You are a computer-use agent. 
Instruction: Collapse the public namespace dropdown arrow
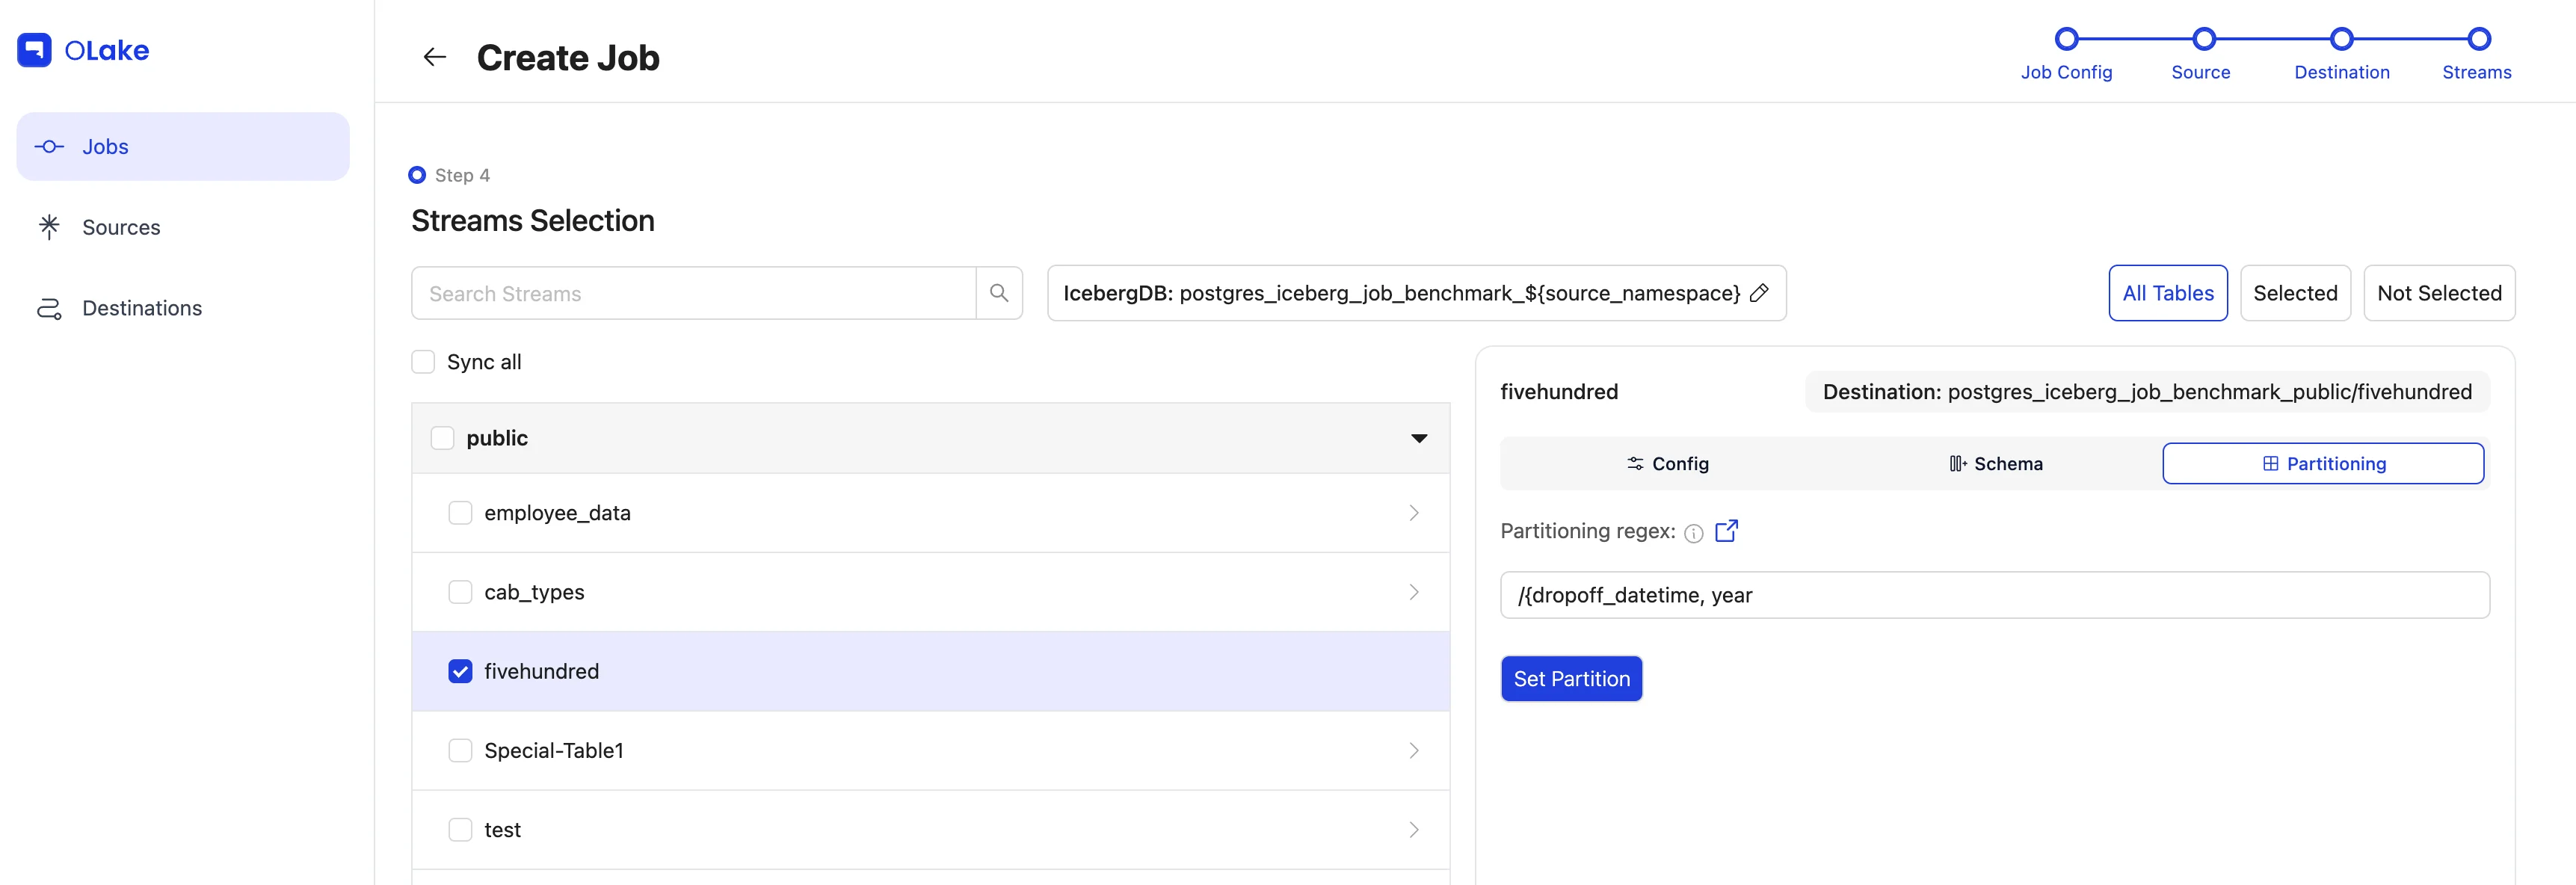(x=1418, y=438)
